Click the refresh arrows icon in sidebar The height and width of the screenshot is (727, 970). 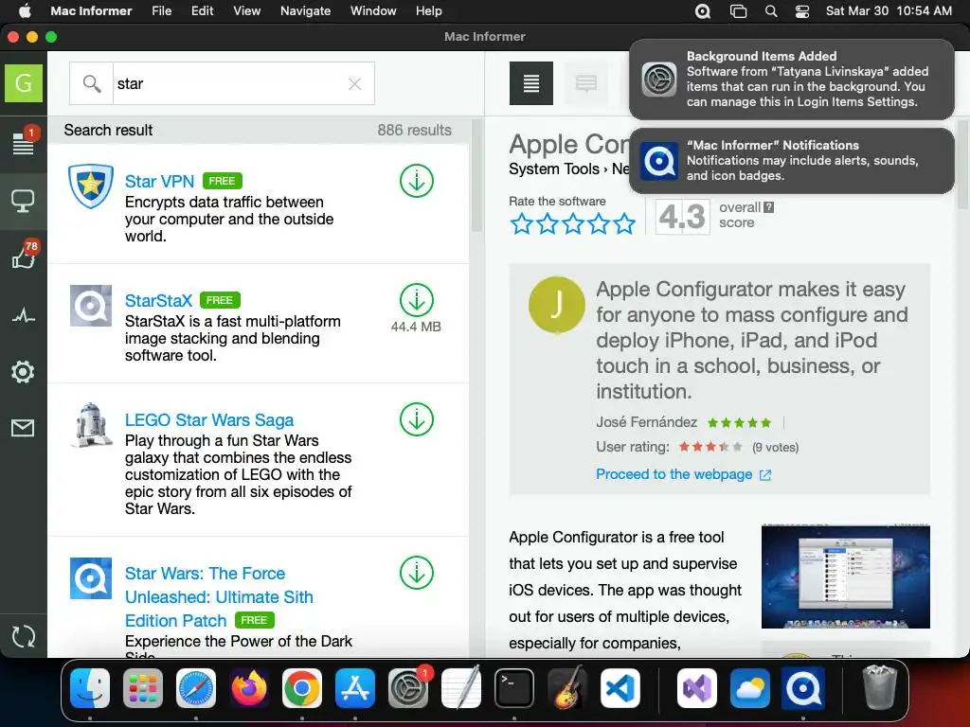point(24,637)
